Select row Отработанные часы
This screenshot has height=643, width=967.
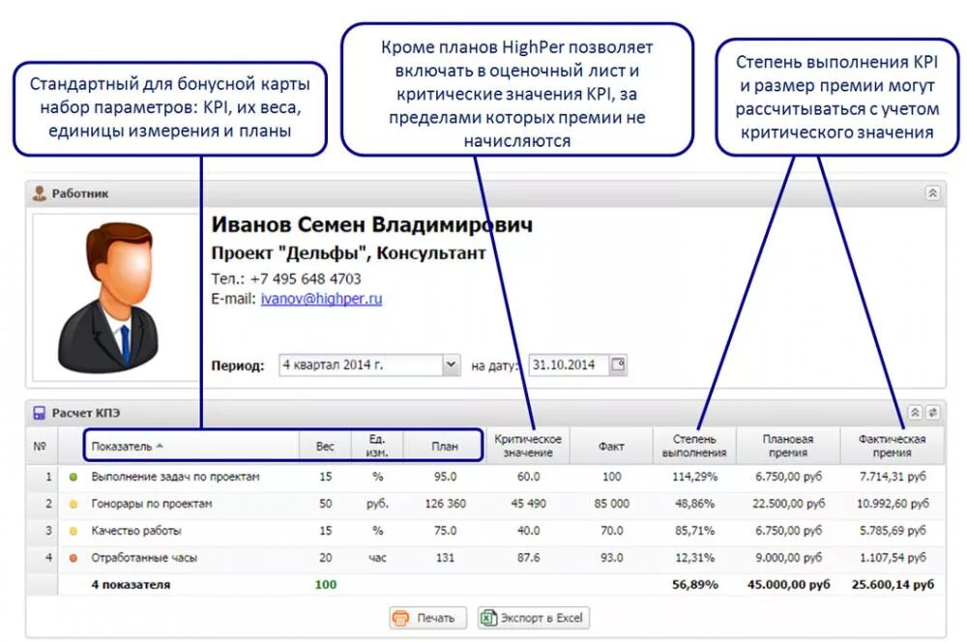point(485,558)
